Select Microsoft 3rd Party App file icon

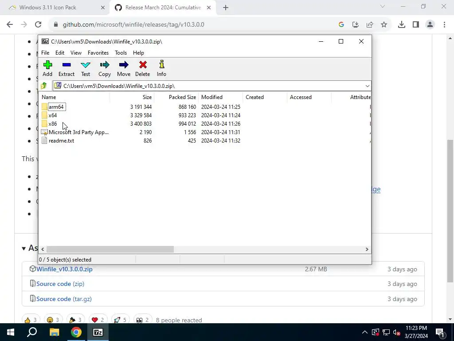click(x=44, y=132)
